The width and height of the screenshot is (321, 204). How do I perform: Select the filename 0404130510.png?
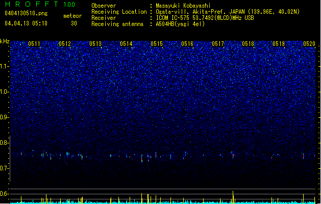tap(26, 13)
